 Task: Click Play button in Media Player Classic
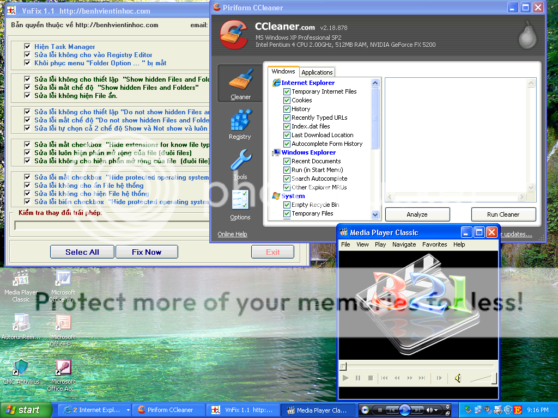345,378
